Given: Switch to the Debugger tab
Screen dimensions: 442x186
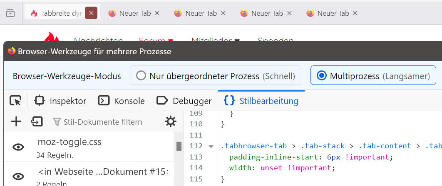Looking at the screenshot, I should (184, 101).
